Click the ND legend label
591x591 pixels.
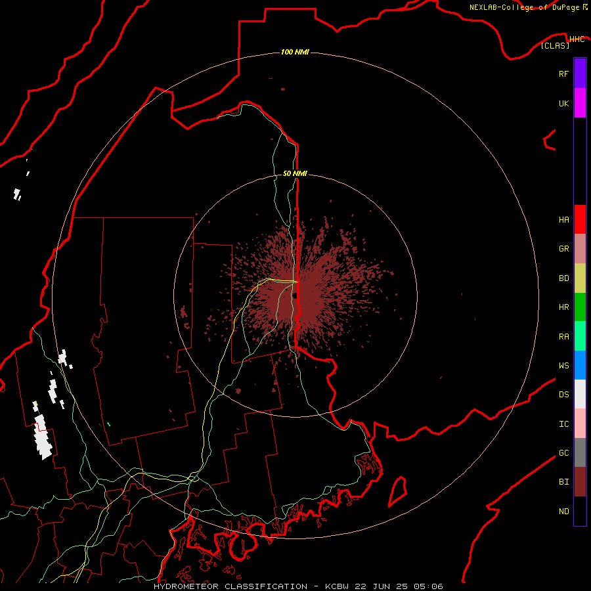click(x=563, y=512)
